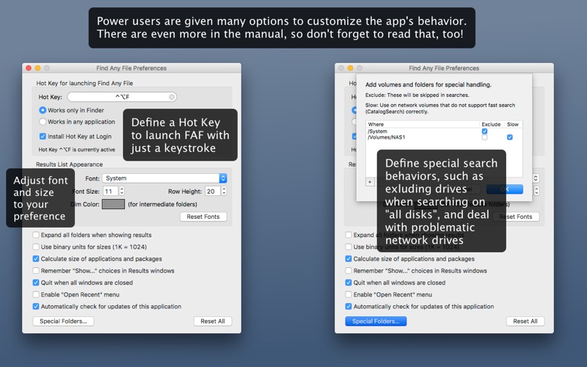Confirm the special folders sheet with OK

point(505,189)
